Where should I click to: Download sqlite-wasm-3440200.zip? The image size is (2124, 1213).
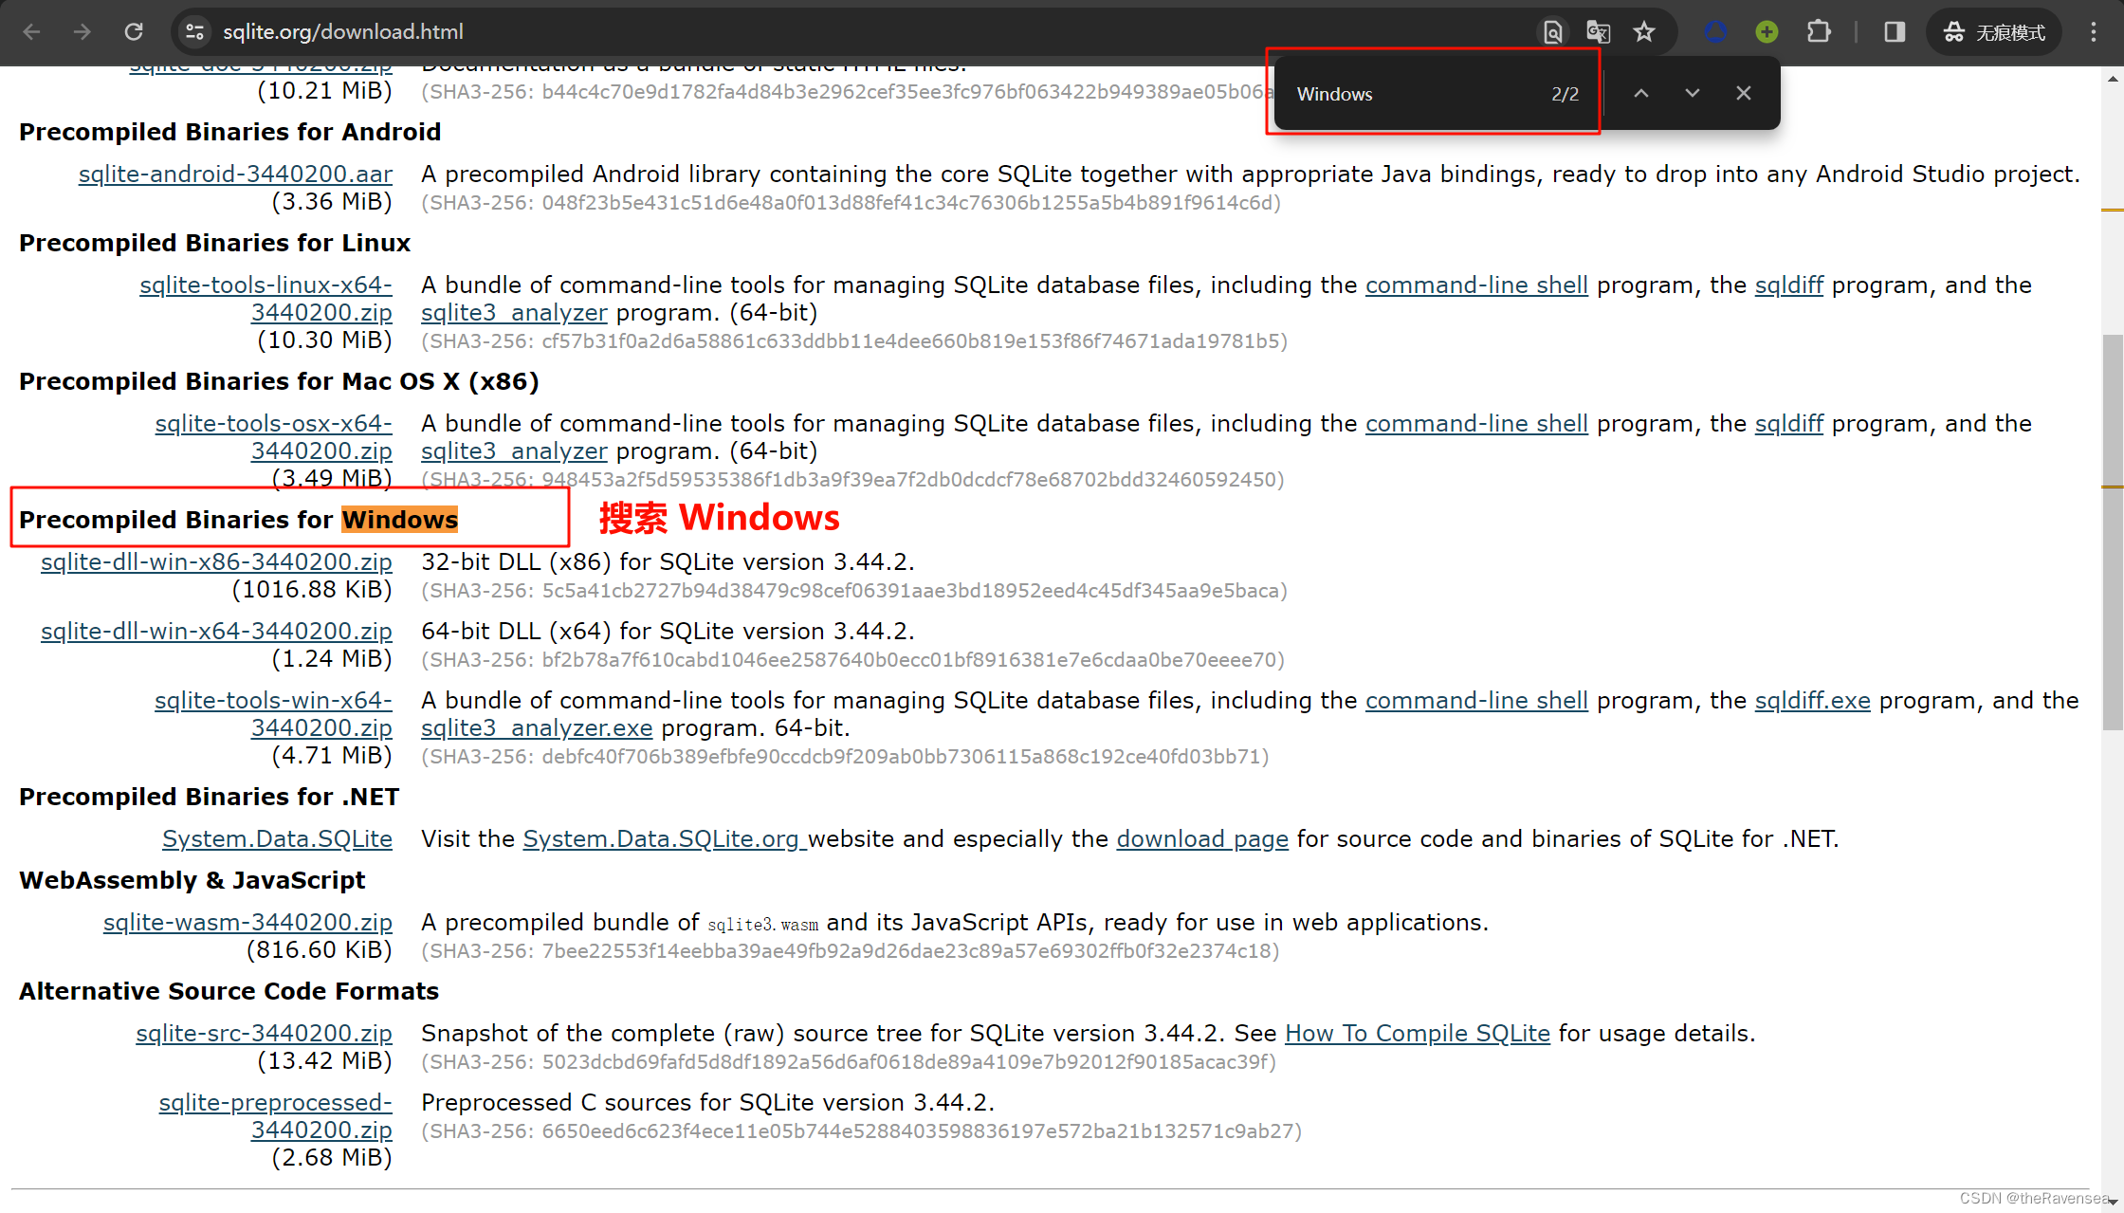247,922
